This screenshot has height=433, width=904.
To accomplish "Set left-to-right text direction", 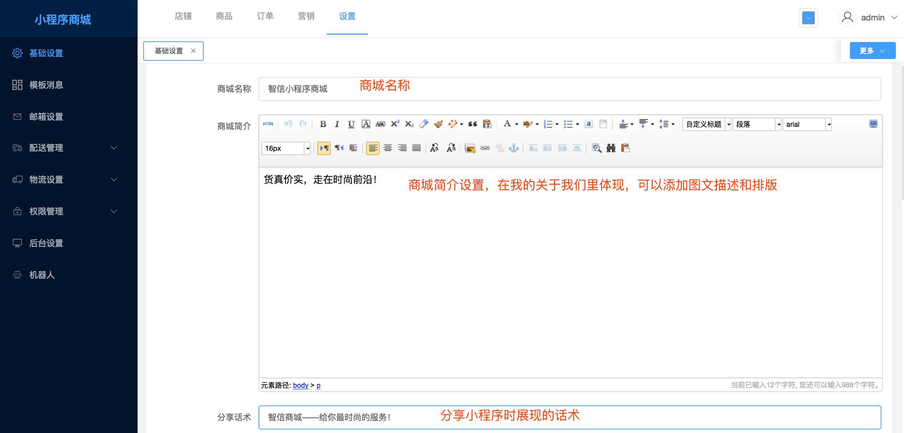I will (x=324, y=148).
